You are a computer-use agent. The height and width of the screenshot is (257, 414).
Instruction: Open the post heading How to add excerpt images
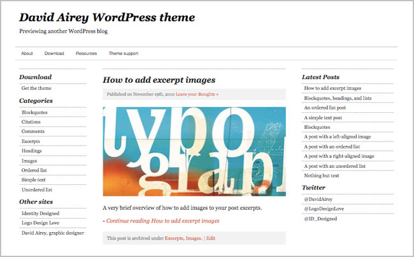159,80
